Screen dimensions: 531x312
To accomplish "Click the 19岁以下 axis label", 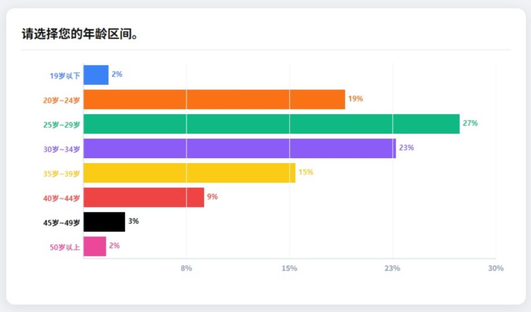I will click(x=64, y=76).
